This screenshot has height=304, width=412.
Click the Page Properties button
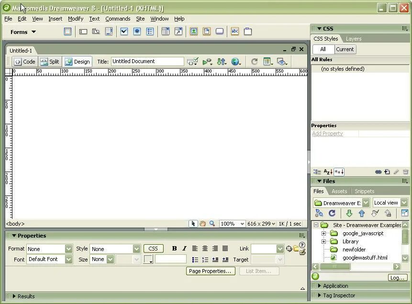(x=211, y=271)
